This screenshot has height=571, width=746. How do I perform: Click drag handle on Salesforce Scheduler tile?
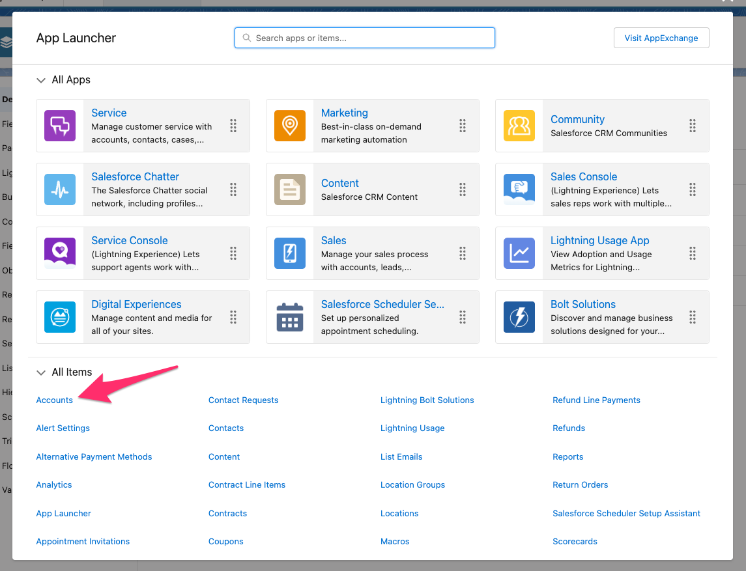(x=463, y=316)
